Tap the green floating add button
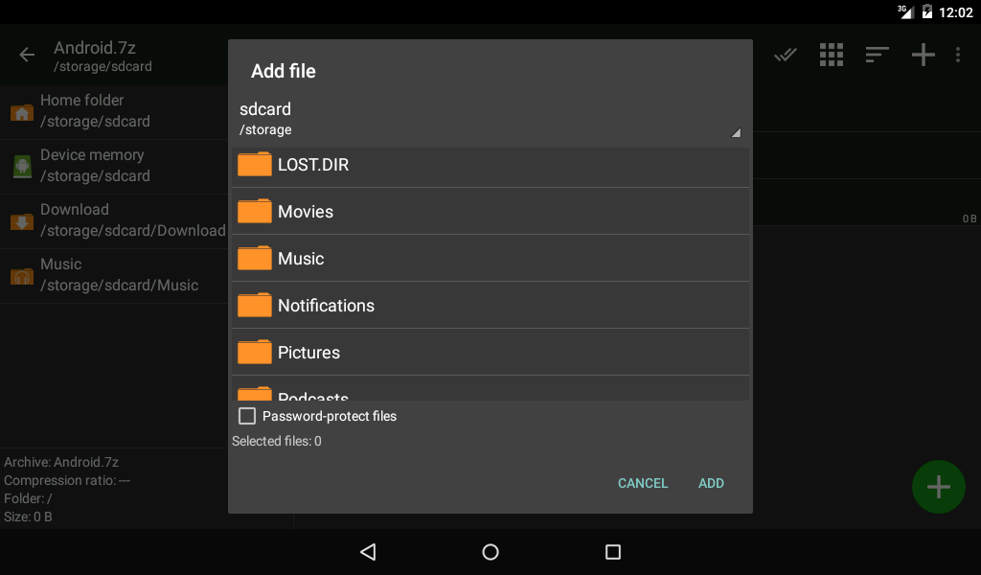 tap(938, 487)
